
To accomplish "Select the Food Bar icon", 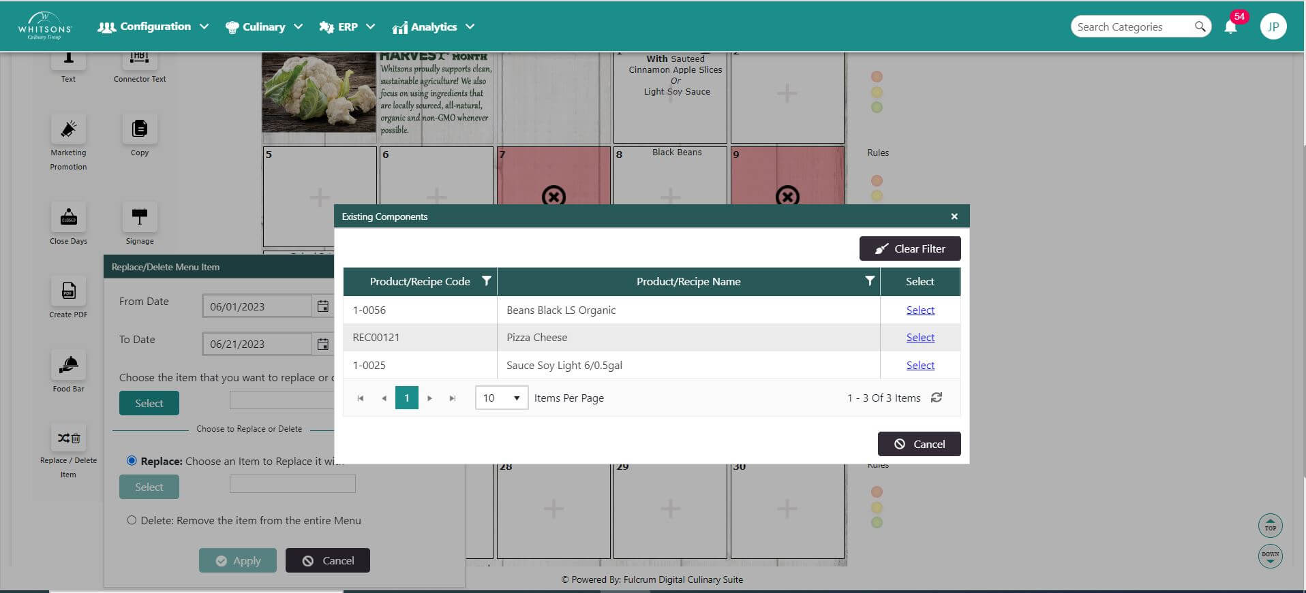I will click(68, 366).
